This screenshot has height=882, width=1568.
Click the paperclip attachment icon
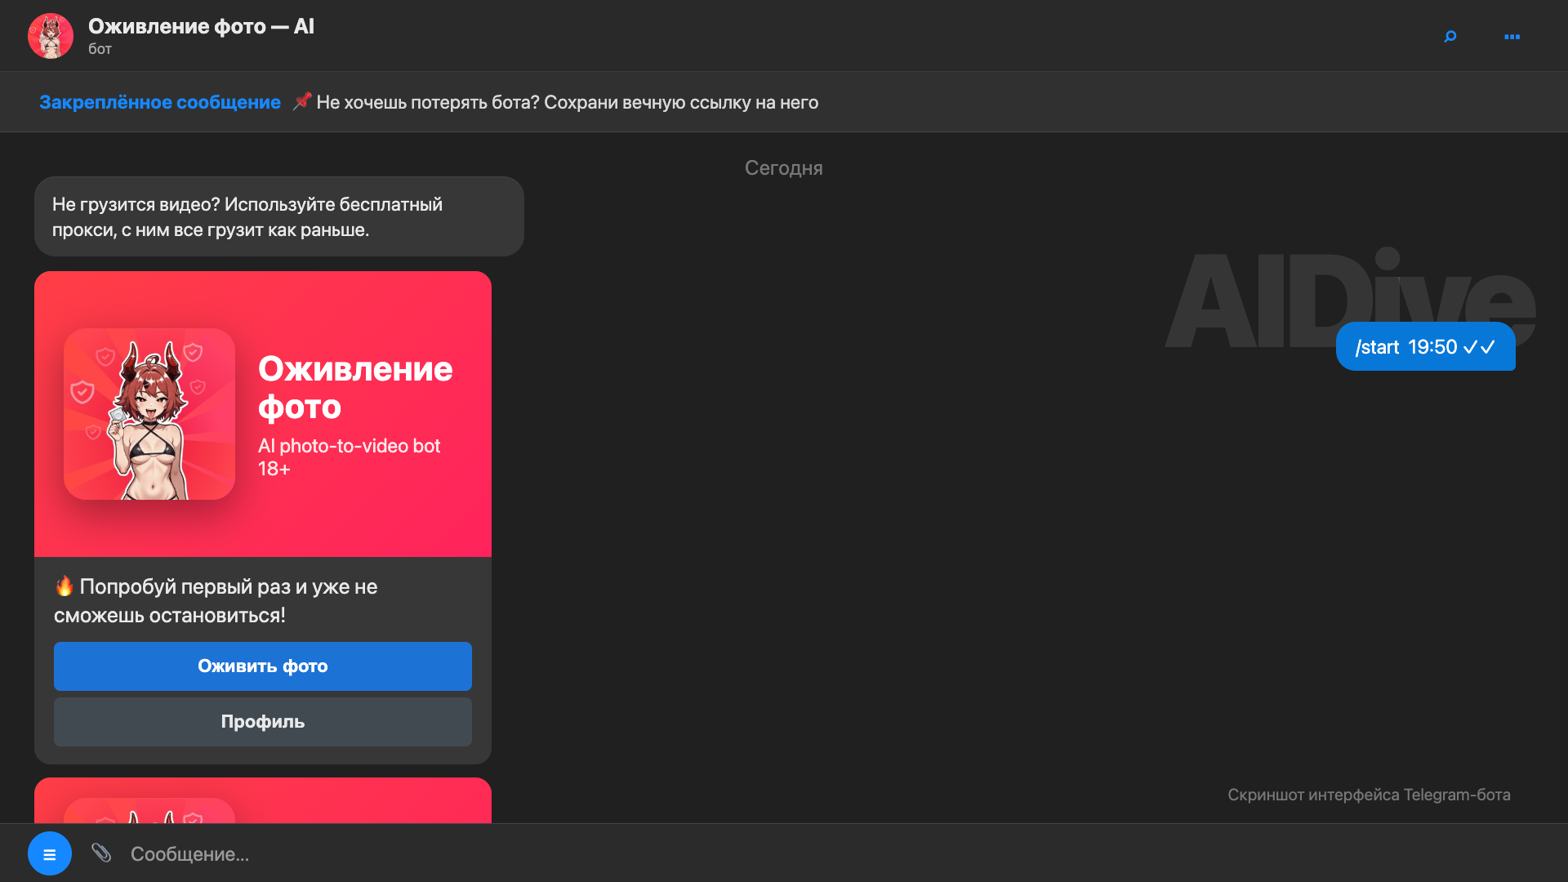[101, 853]
